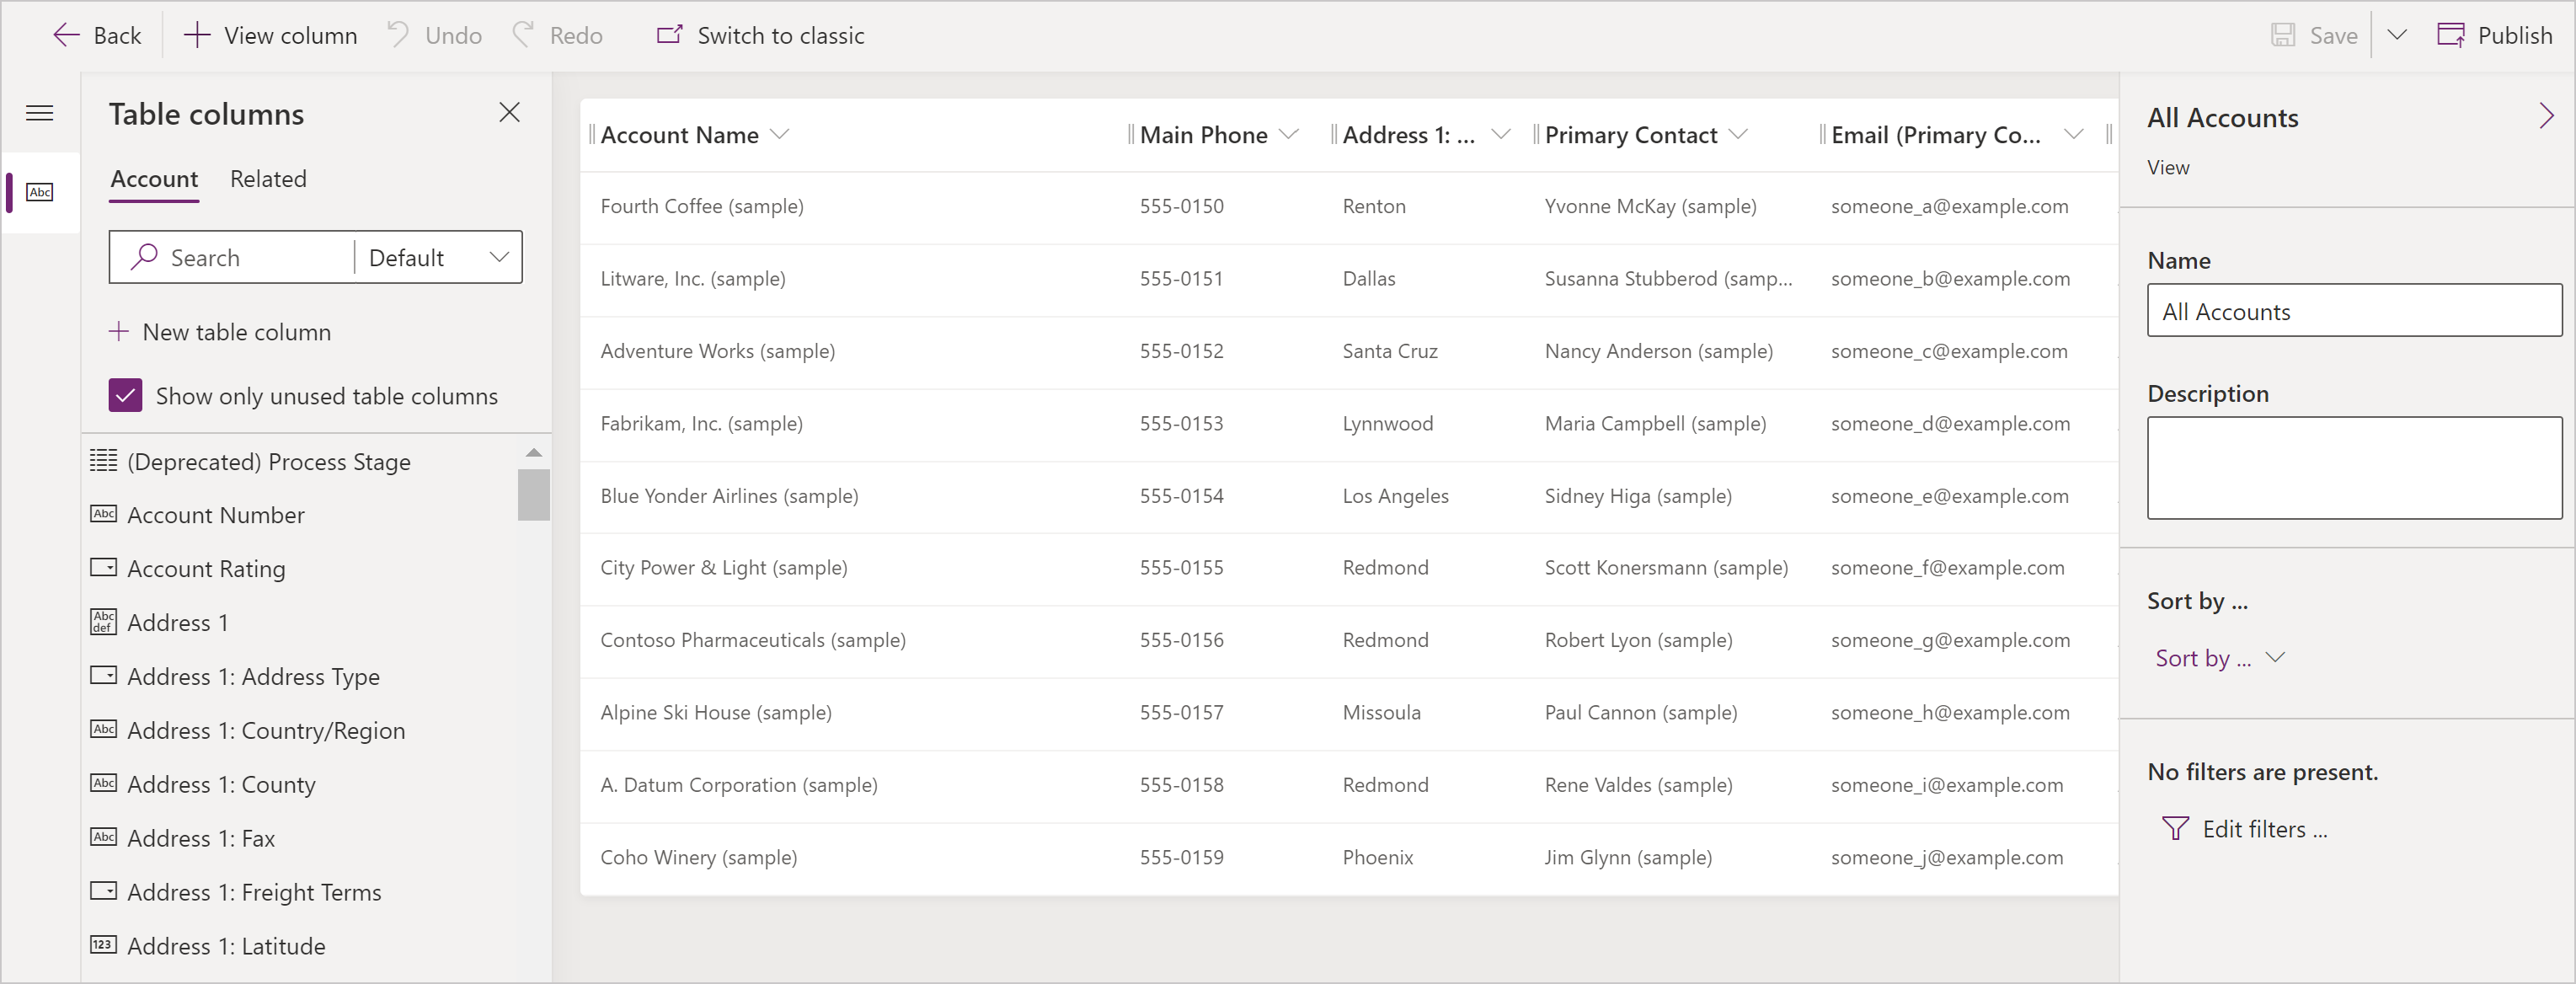Click the Description text area field

2354,468
